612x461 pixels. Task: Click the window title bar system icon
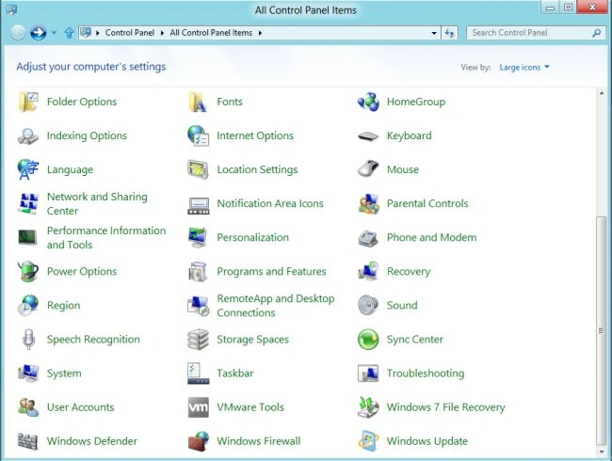11,9
